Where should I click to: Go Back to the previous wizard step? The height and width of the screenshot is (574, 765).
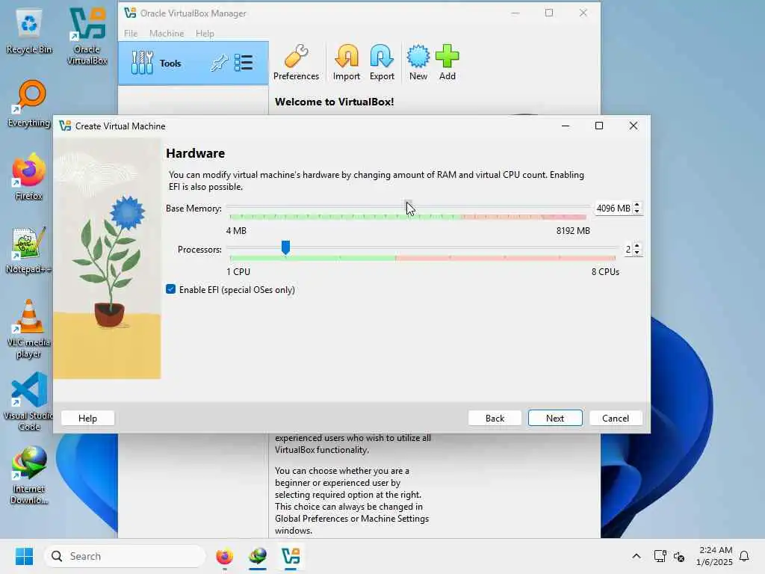[495, 419]
